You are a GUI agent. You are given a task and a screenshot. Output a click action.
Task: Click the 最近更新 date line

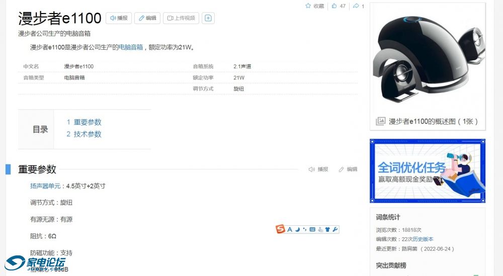pos(415,249)
